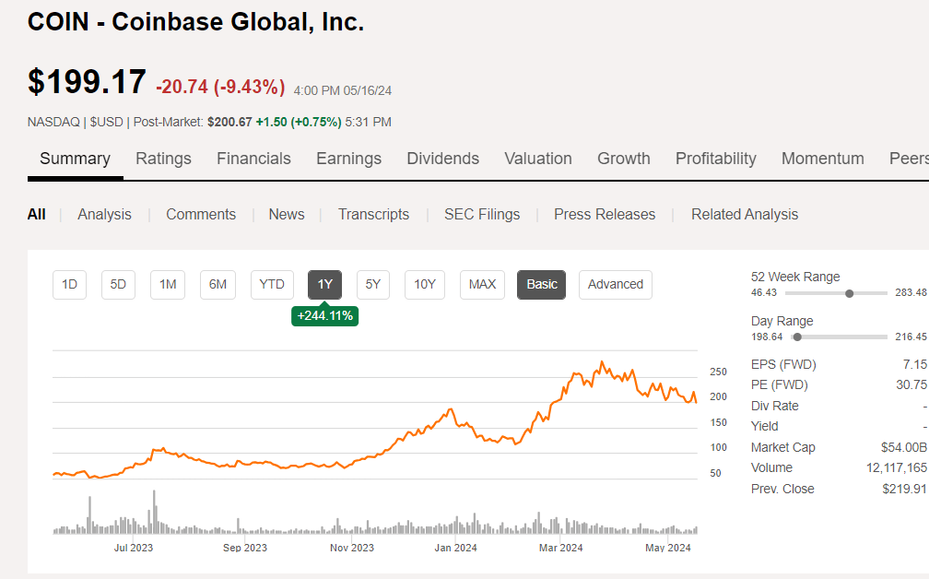This screenshot has width=929, height=579.
Task: Click the 52 Week Range slider marker
Action: (849, 292)
